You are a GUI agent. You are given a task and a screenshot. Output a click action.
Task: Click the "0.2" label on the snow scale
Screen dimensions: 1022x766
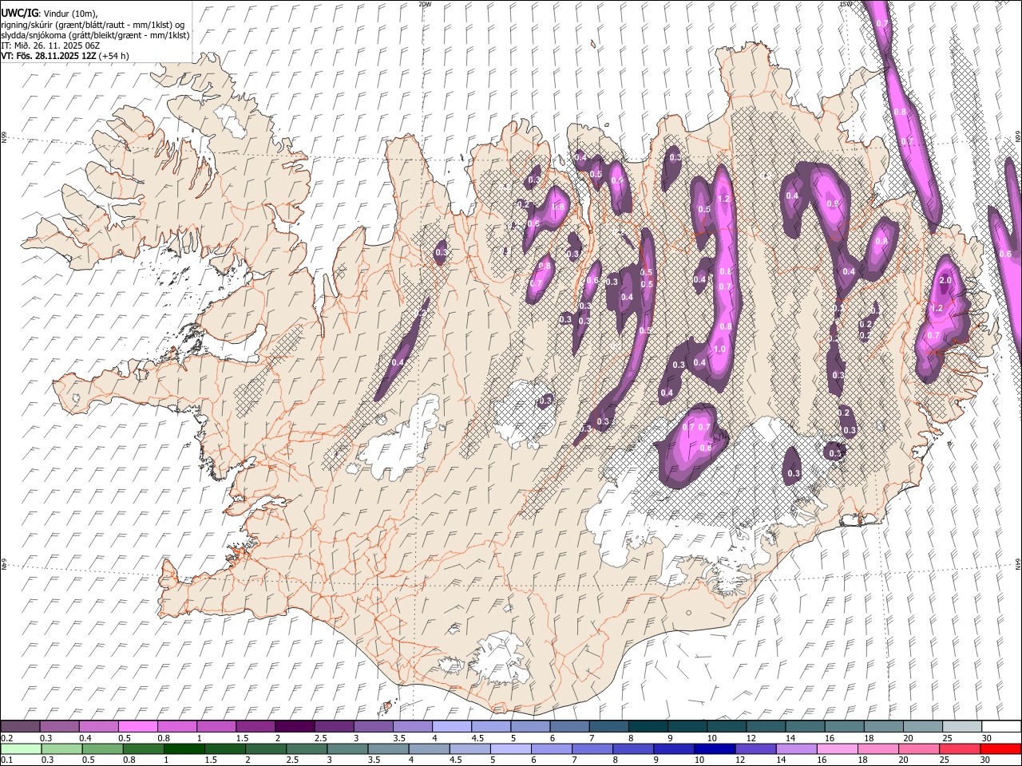[x=7, y=738]
